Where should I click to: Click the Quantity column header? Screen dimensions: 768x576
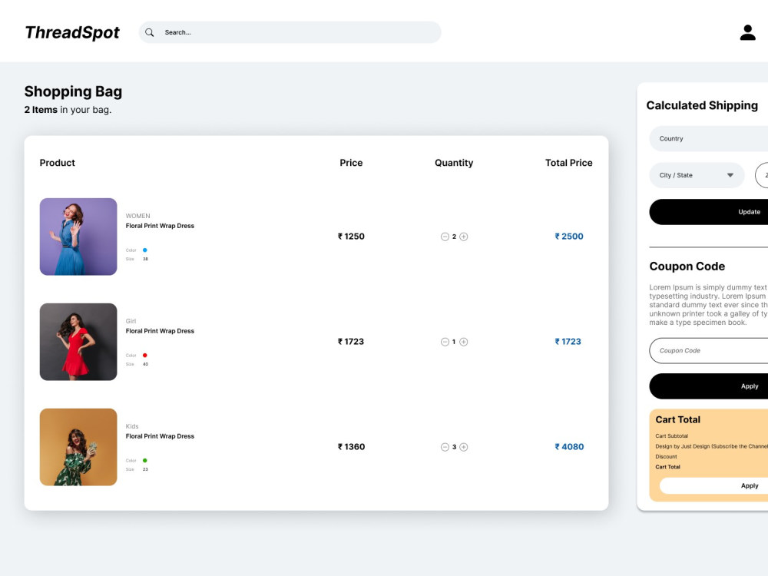click(x=454, y=163)
